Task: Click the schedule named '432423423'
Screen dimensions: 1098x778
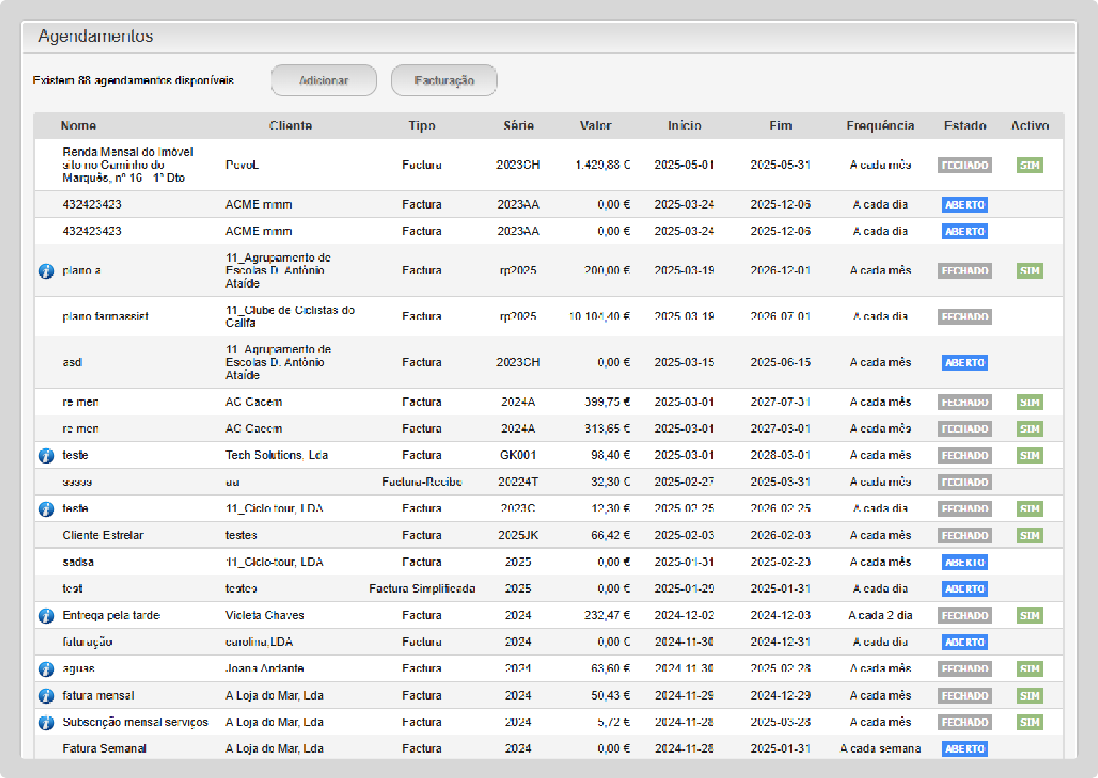Action: [x=92, y=204]
